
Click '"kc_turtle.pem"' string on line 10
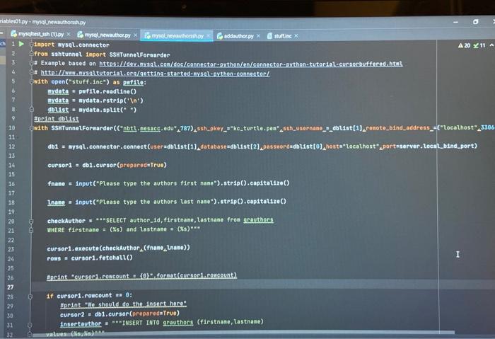pos(255,129)
